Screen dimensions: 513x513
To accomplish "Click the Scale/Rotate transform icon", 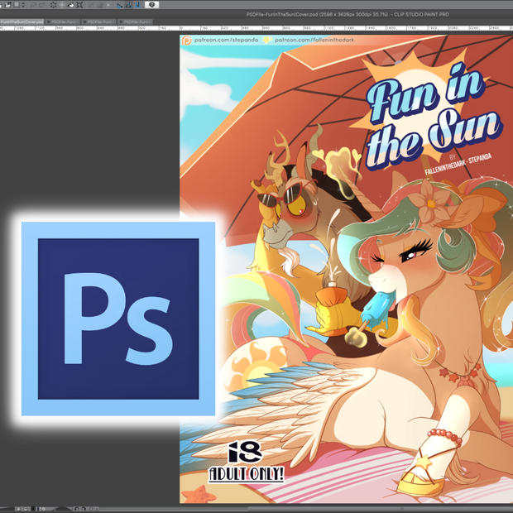I will (x=79, y=5).
